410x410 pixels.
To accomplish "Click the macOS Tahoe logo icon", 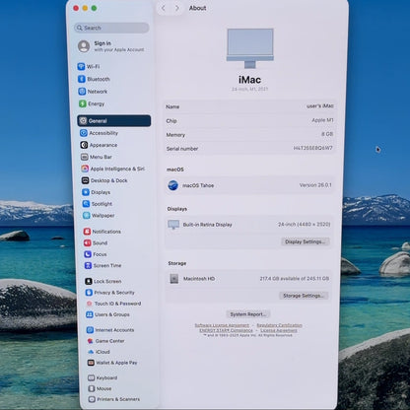I will [x=172, y=185].
